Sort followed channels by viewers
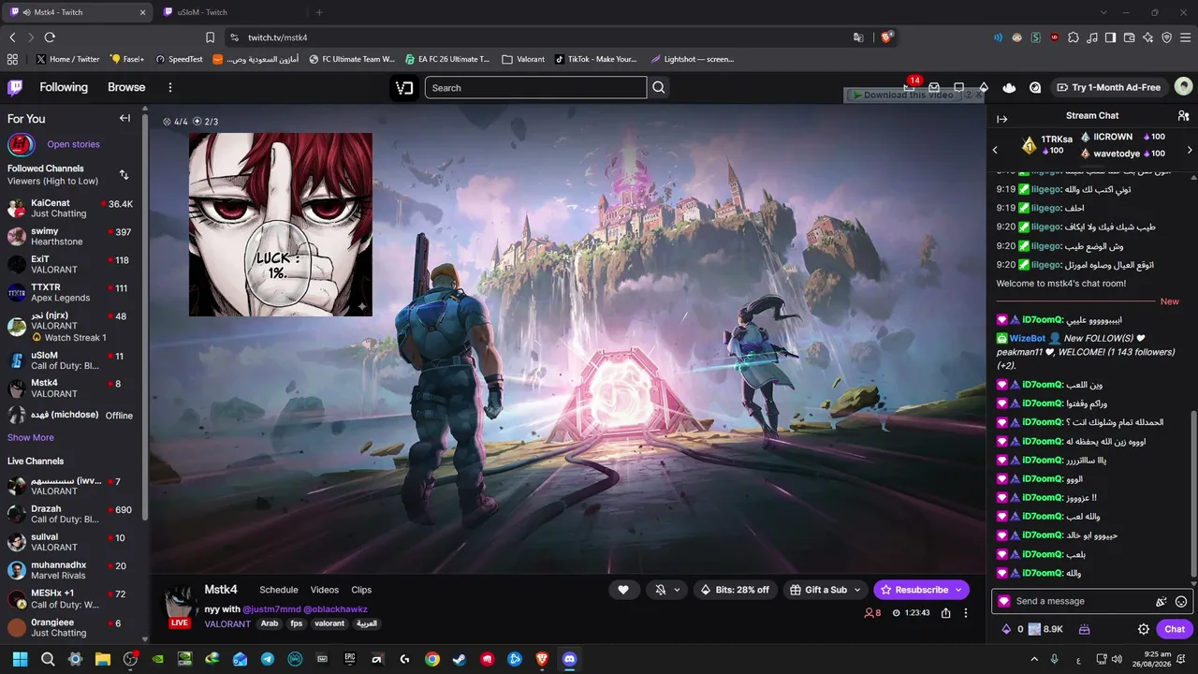The height and width of the screenshot is (674, 1198). [x=124, y=175]
